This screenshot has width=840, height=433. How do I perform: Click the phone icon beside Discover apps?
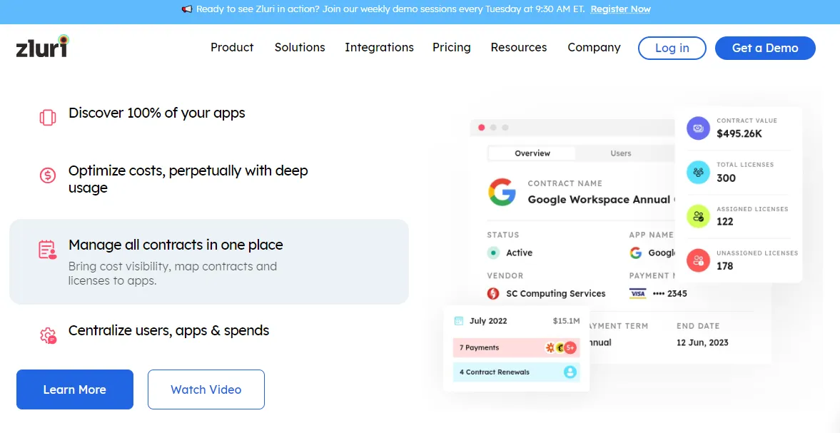point(48,117)
